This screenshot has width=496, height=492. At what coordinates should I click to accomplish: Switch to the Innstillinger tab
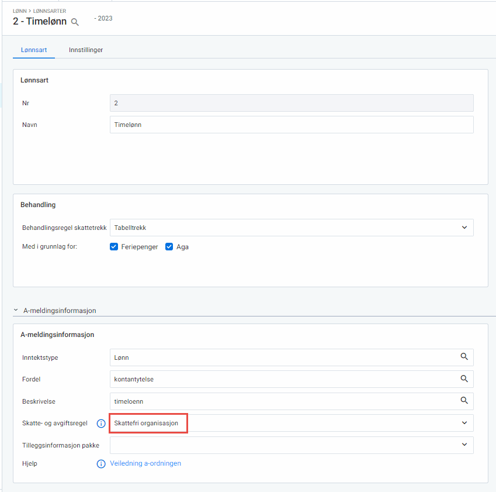[x=86, y=50]
